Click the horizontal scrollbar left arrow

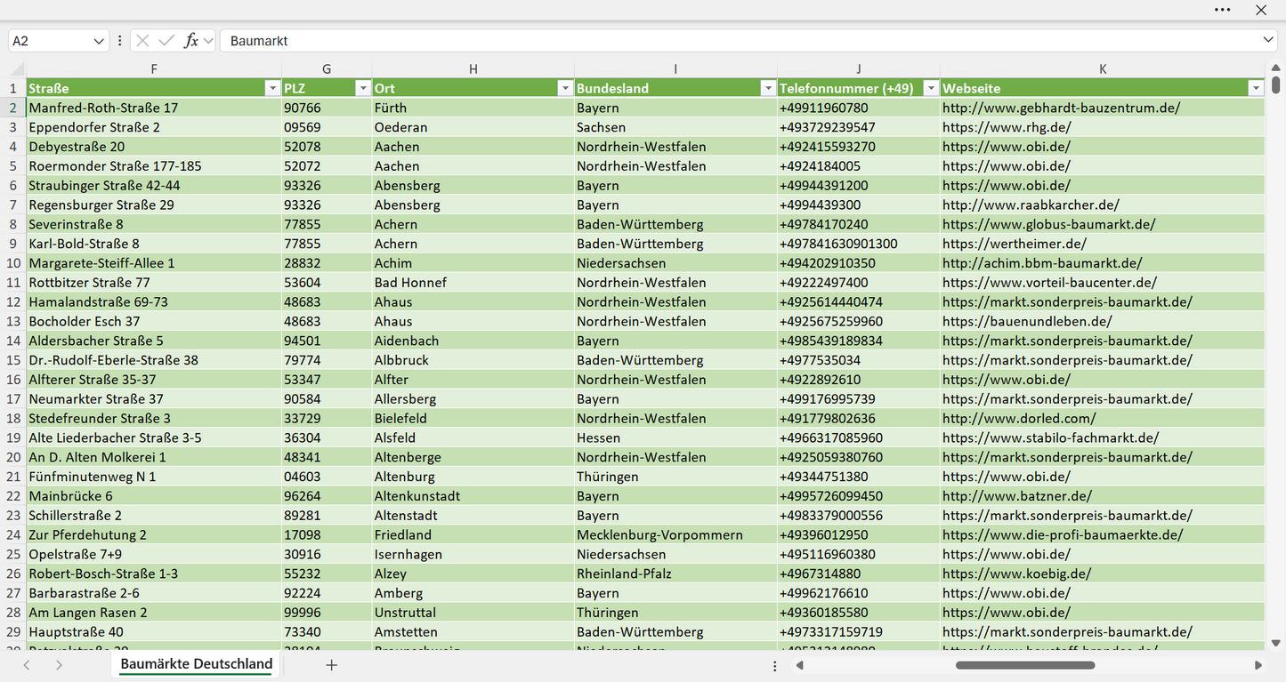coord(800,665)
